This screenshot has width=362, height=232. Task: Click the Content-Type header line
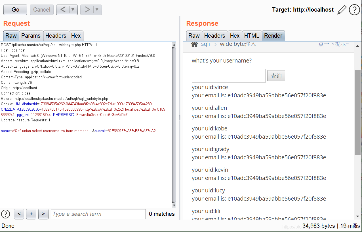(41, 77)
